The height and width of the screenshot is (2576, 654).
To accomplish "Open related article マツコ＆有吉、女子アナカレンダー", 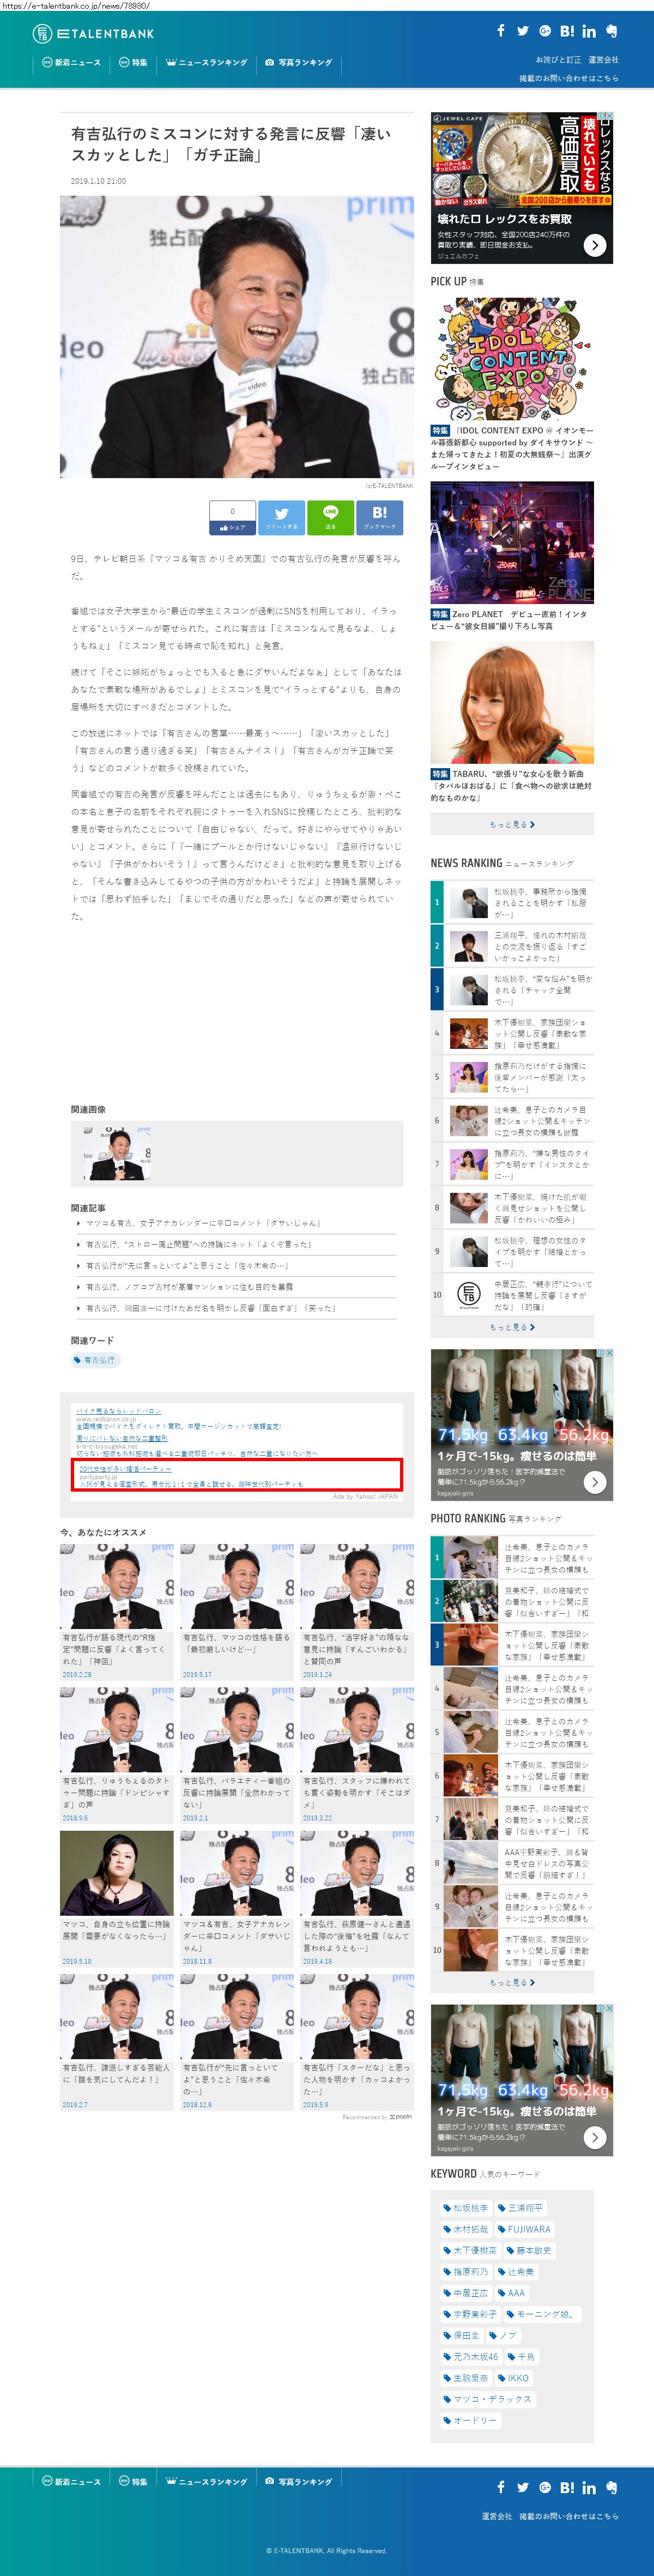I will click(x=203, y=1223).
